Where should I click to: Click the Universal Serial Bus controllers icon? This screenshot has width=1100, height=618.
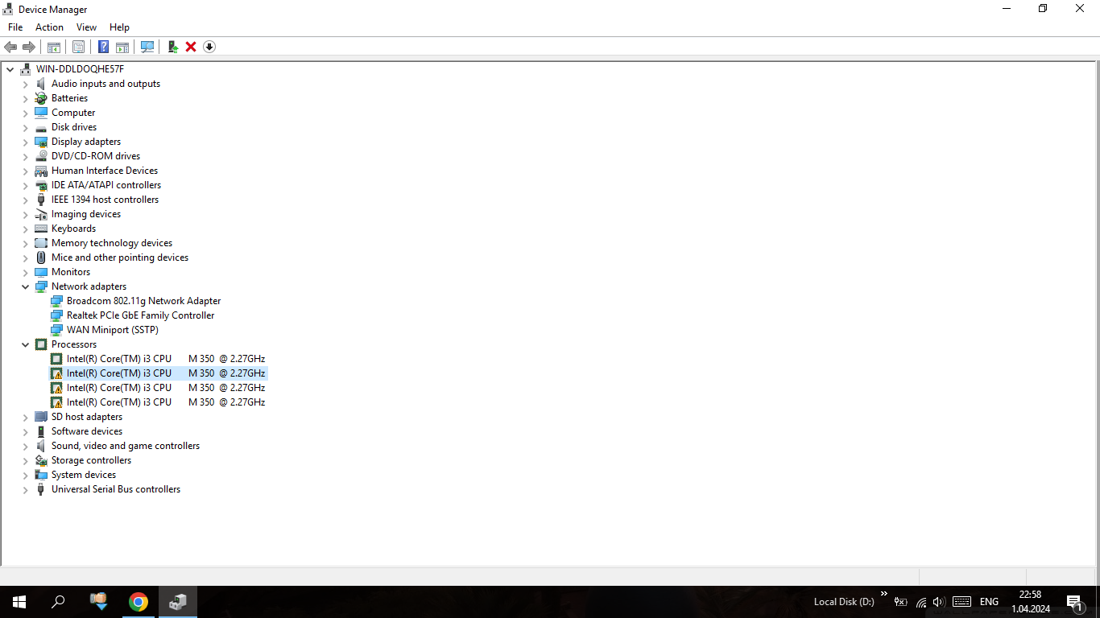[41, 489]
